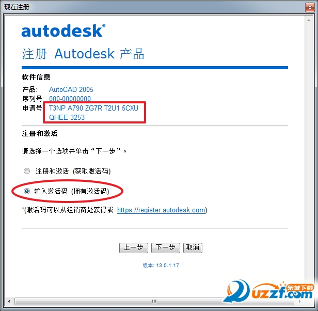318x311 pixels.
Task: Select the 输入激活码 (拥有激活码) radio button
Action: coord(27,191)
